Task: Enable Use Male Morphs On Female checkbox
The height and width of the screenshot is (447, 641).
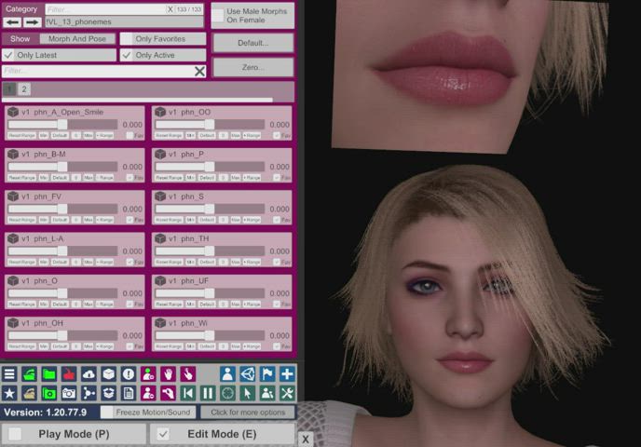Action: [x=218, y=16]
